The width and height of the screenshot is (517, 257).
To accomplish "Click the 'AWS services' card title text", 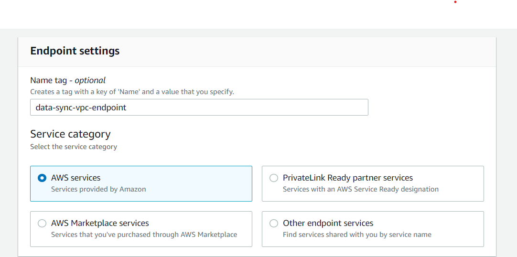I will pos(76,178).
